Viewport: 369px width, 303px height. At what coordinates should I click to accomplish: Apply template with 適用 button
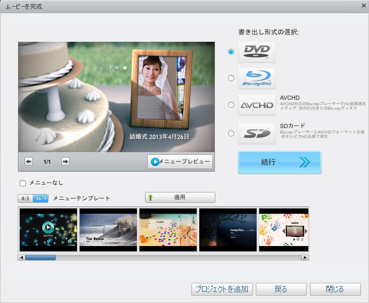click(x=180, y=197)
